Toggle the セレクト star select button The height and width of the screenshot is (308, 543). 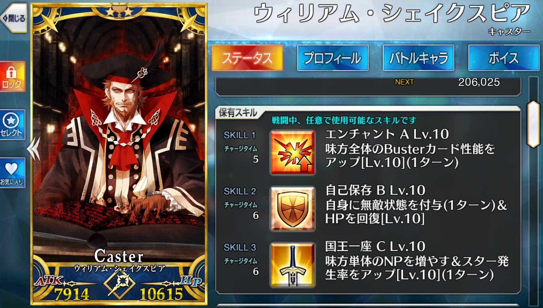(x=12, y=125)
